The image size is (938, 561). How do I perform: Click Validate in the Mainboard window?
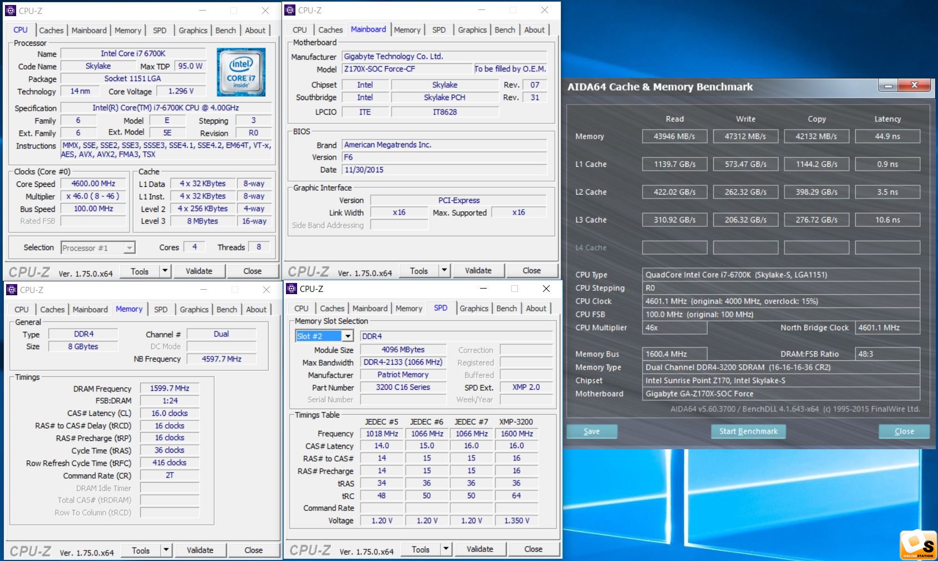(478, 271)
